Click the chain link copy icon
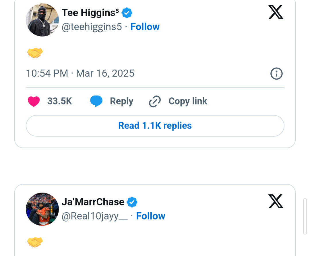The image size is (310, 256). 155,101
